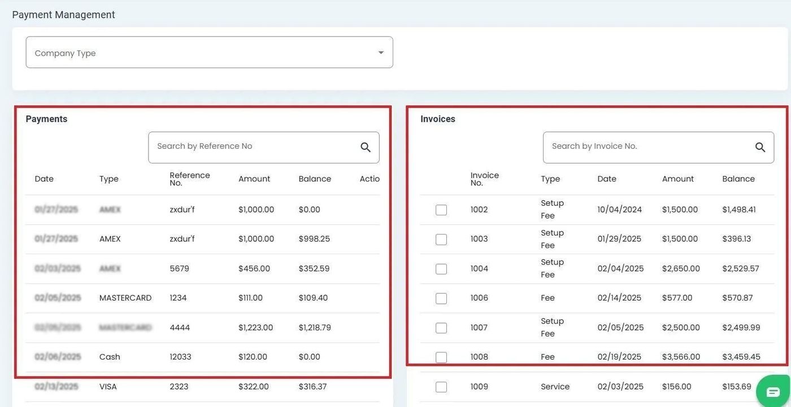The width and height of the screenshot is (791, 407).
Task: Tick the checkbox for invoice 1007
Action: point(441,328)
